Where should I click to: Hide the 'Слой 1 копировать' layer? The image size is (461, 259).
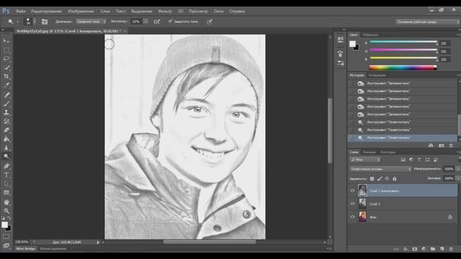[352, 191]
